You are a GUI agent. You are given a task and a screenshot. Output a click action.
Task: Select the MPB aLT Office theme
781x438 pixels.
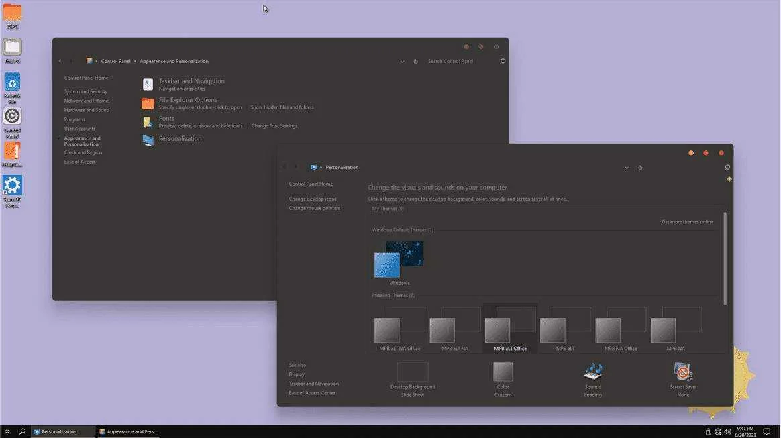point(510,329)
